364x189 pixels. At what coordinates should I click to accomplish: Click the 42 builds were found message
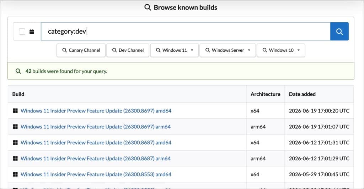coord(66,71)
